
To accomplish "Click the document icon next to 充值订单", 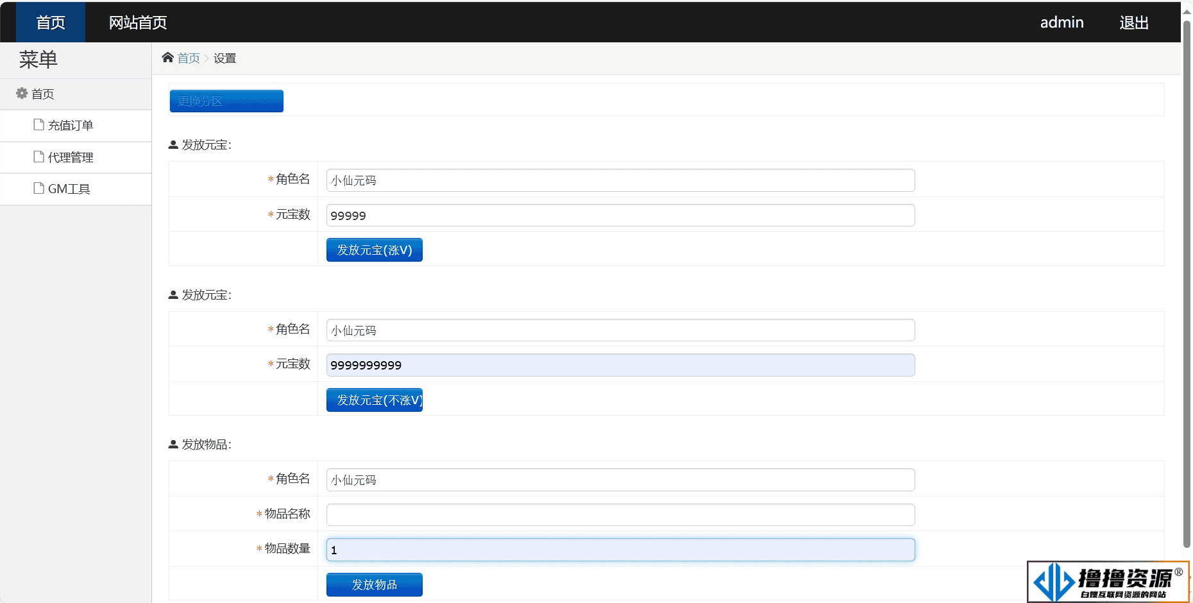I will (39, 124).
